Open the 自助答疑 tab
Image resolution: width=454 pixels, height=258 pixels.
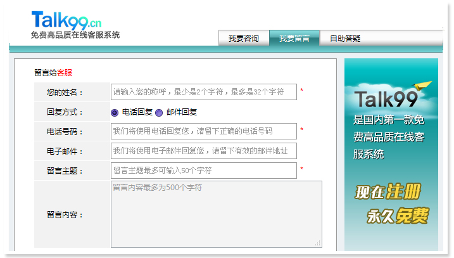(x=345, y=38)
